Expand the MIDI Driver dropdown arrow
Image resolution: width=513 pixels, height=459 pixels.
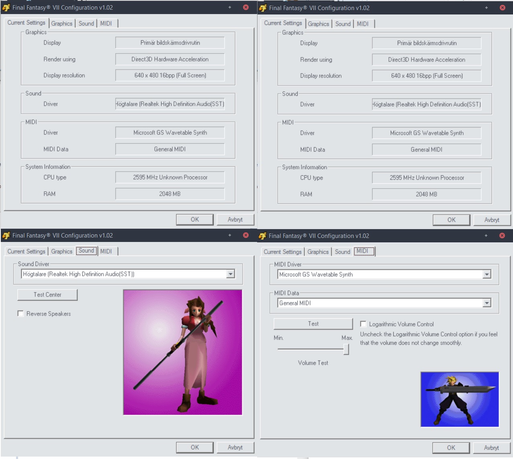tap(487, 275)
